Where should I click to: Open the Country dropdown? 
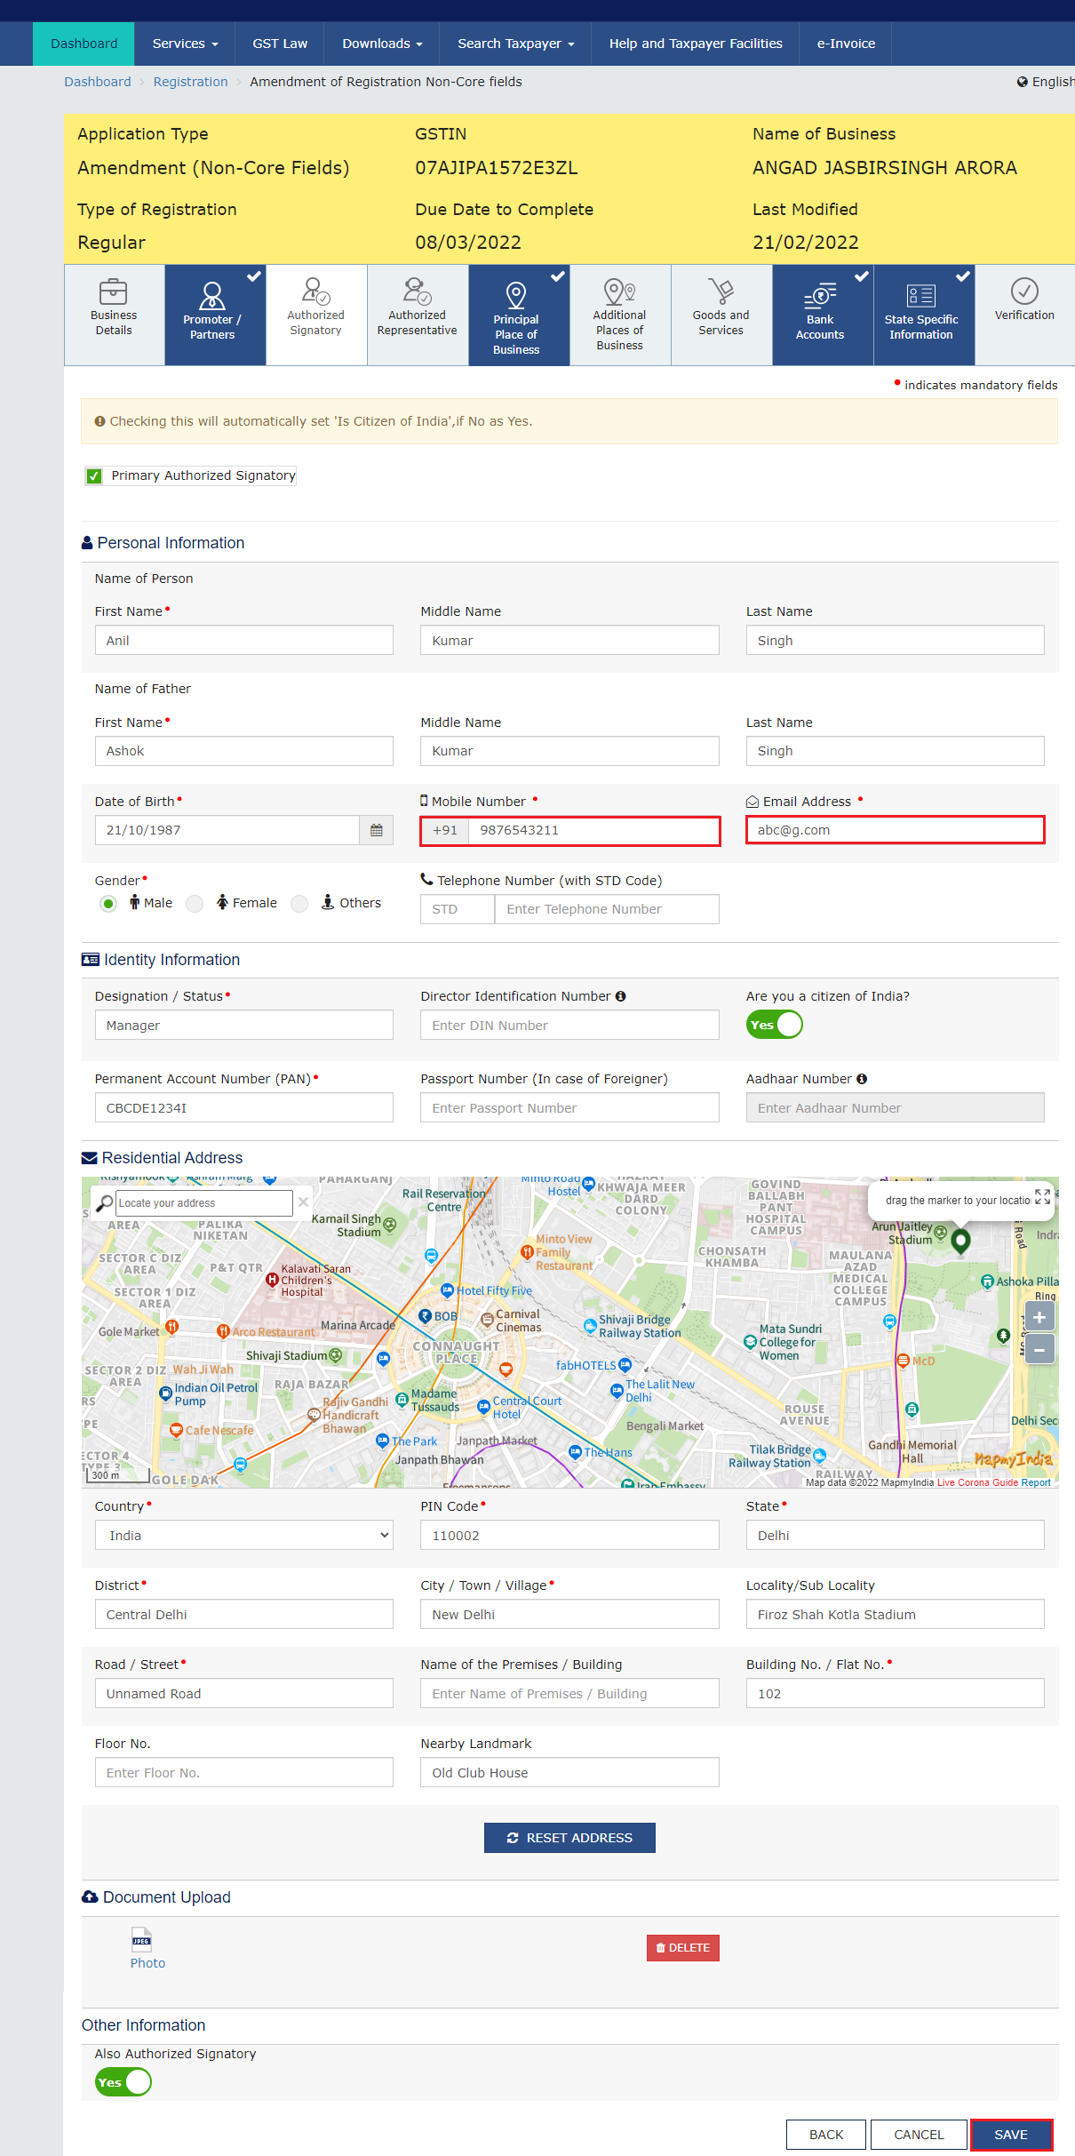[243, 1535]
